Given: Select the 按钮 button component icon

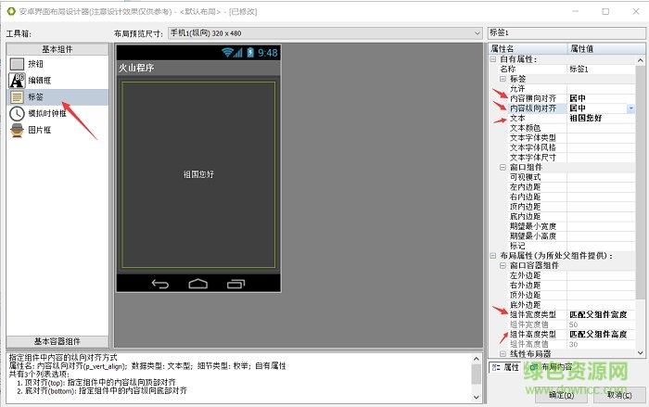Looking at the screenshot, I should pos(18,64).
